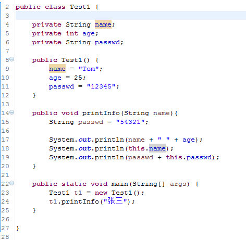Click the "张三" string argument
This screenshot has width=246, height=240.
tap(115, 201)
